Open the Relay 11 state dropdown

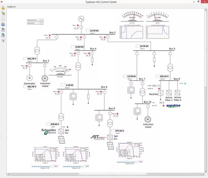click(x=88, y=55)
